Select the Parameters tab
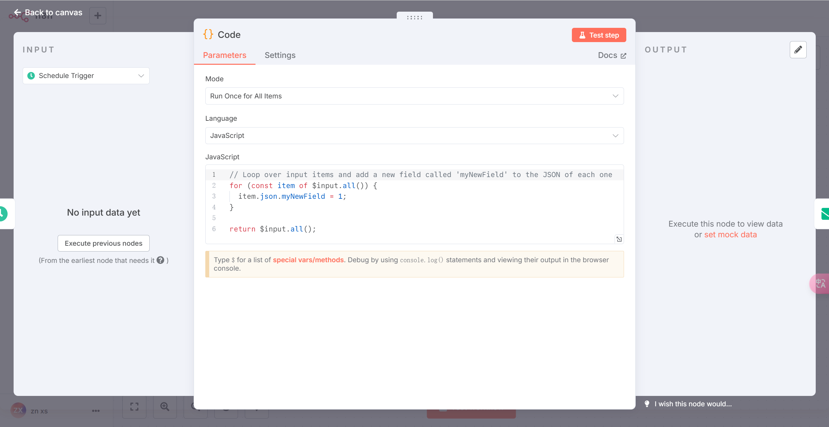Viewport: 829px width, 427px height. [224, 55]
